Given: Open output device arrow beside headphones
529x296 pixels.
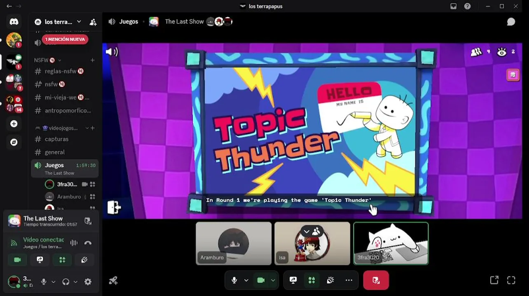Looking at the screenshot, I should tap(75, 282).
